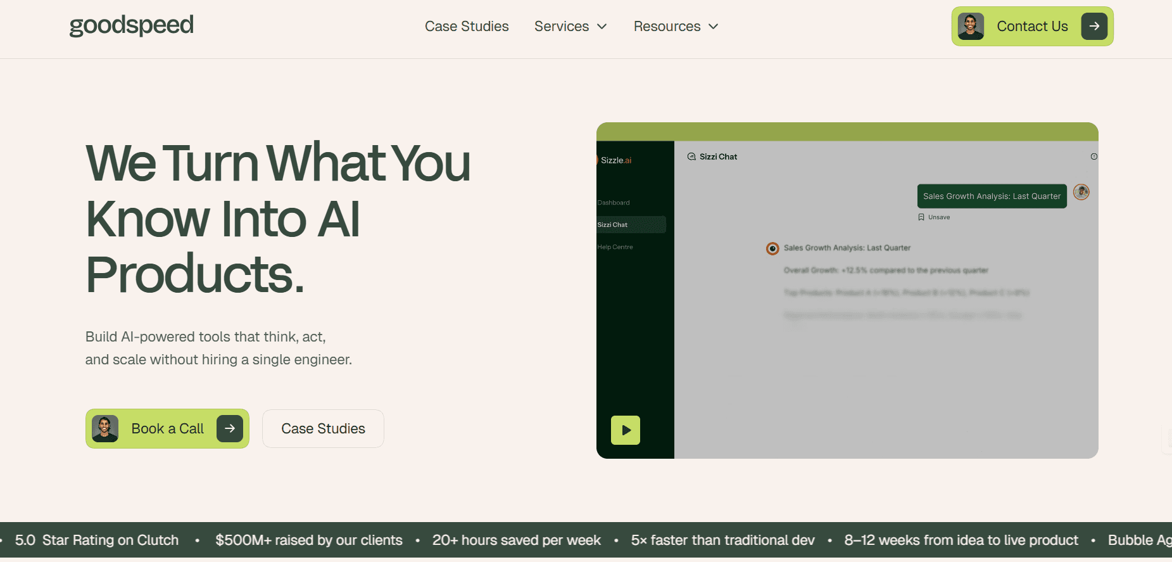Click '$500M+ raised by our clients' ticker text
The width and height of the screenshot is (1172, 562).
(309, 540)
